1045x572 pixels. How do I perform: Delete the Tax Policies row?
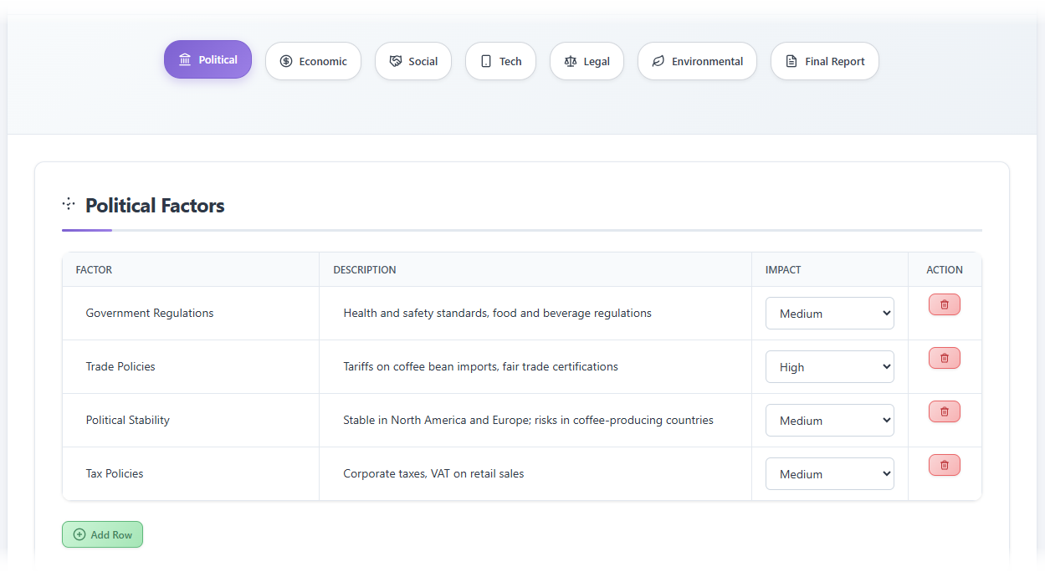point(944,466)
